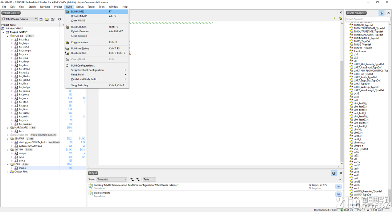Click the status icon for 'Build complete'
The width and height of the screenshot is (392, 212).
click(x=90, y=194)
